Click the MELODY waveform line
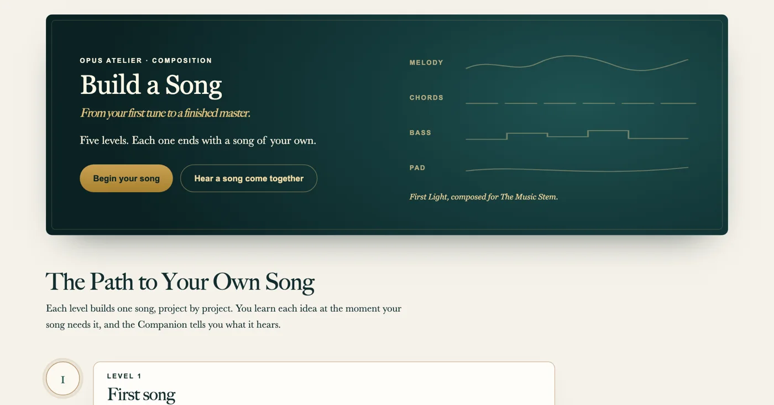This screenshot has height=405, width=774. 577,63
